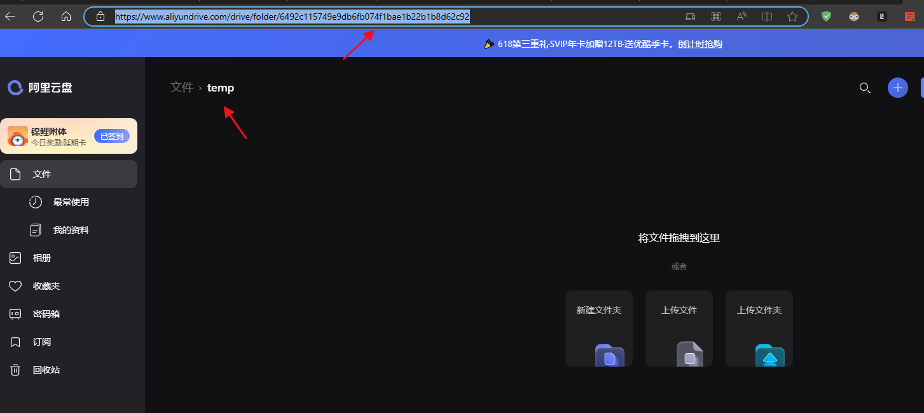The height and width of the screenshot is (413, 924).
Task: Upload folder via 上传文件夹 card
Action: tap(759, 328)
